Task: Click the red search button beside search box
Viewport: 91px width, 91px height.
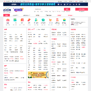Action: [x=67, y=9]
